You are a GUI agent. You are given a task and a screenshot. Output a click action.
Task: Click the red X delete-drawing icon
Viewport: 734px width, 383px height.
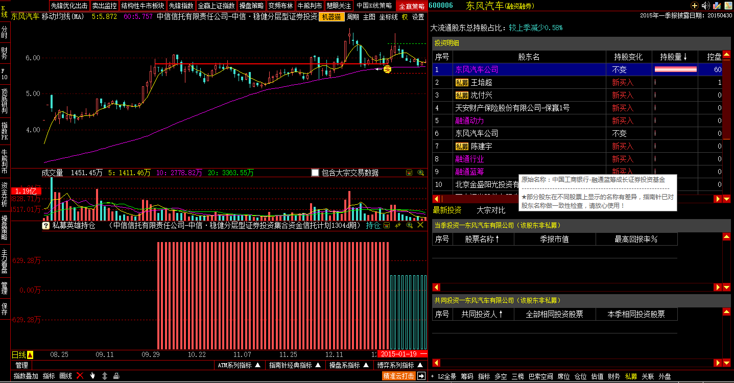tap(80, 376)
